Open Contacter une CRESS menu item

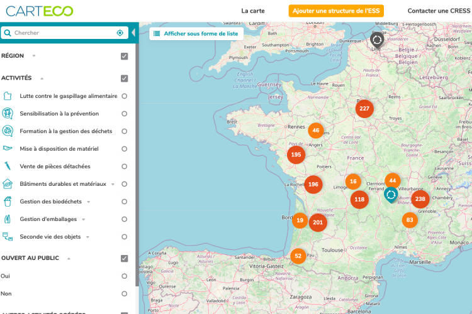coord(439,11)
